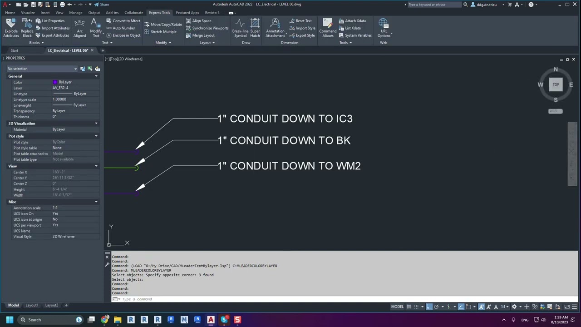Viewport: 581px width, 327px height.
Task: Click Align Space in Layout panel
Action: tap(198, 21)
